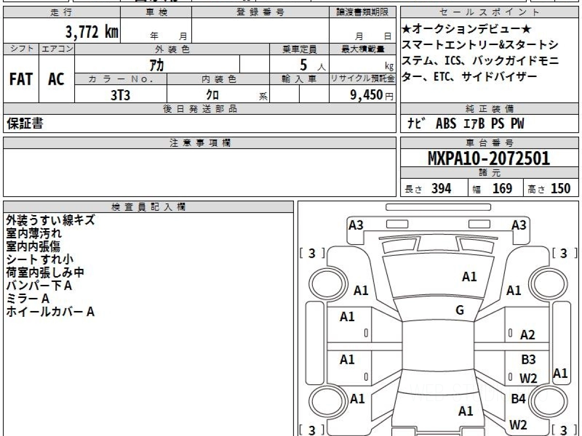Viewport: 582px width, 436px height.
Task: Click the 車台番号 header
Action: click(x=489, y=142)
